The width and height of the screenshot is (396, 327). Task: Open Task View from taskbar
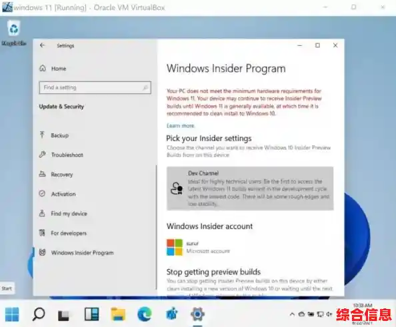(63, 315)
